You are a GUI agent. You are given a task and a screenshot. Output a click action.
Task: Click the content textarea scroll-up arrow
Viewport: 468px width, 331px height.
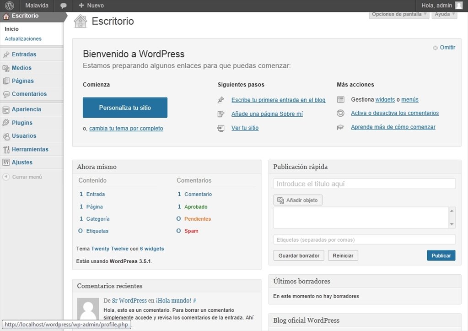[452, 211]
